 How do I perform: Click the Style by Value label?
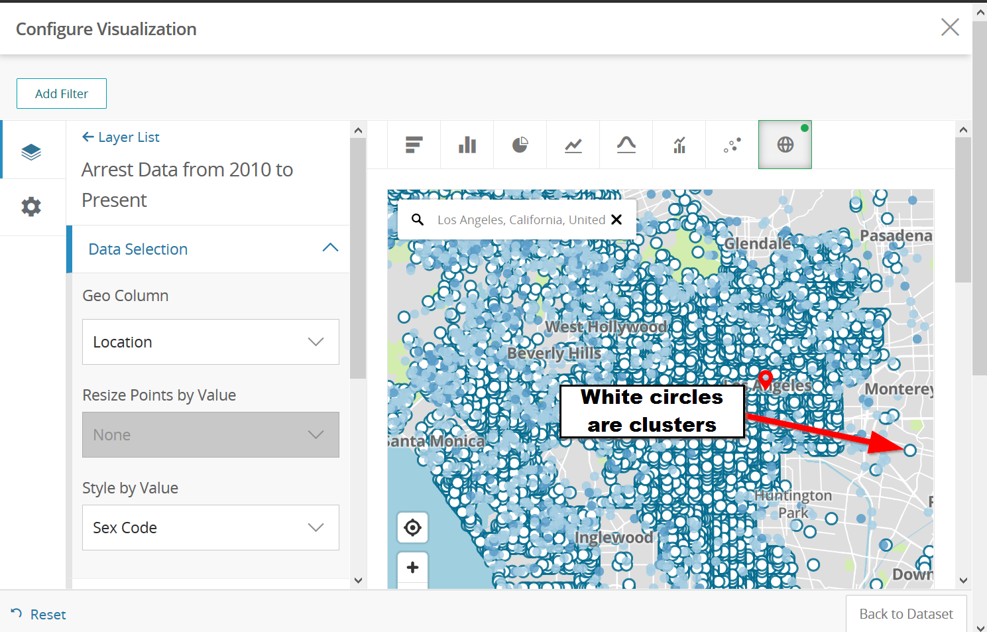[x=130, y=488]
